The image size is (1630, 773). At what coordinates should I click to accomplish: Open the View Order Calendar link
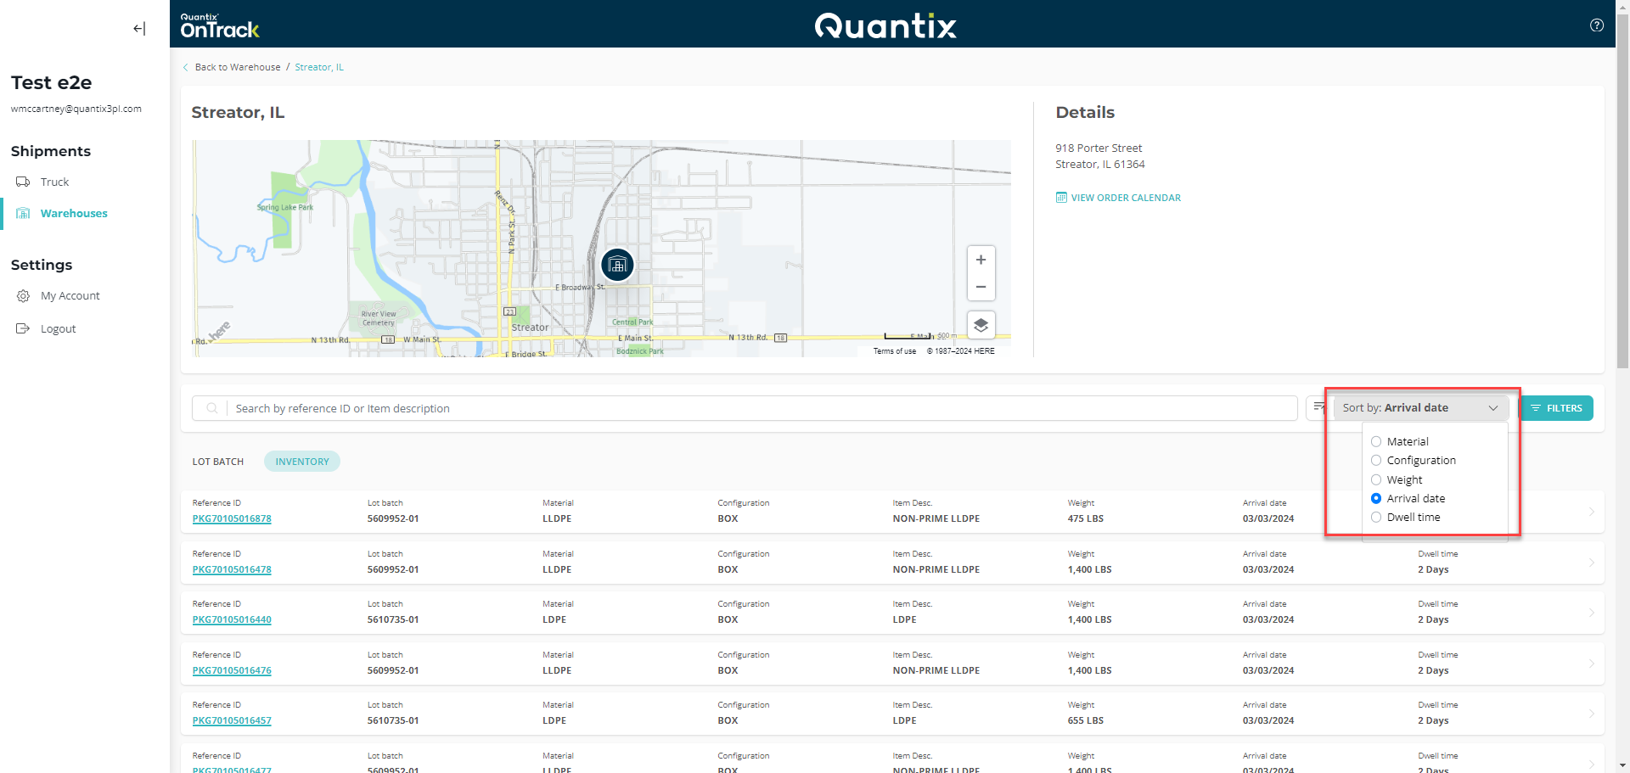[1125, 198]
